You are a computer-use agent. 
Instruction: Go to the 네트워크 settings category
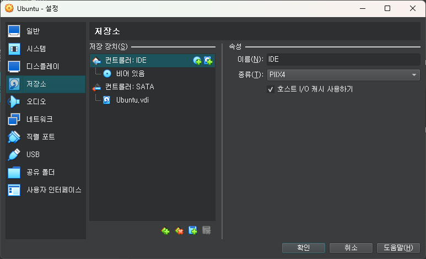[46, 120]
